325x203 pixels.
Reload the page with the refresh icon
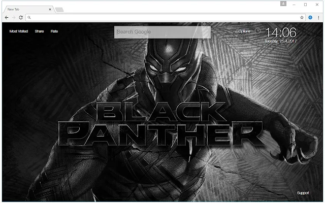click(x=21, y=18)
